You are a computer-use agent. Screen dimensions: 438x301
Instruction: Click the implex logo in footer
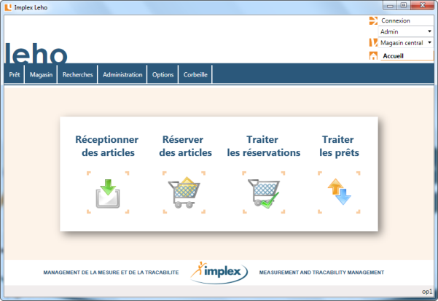[x=219, y=273]
